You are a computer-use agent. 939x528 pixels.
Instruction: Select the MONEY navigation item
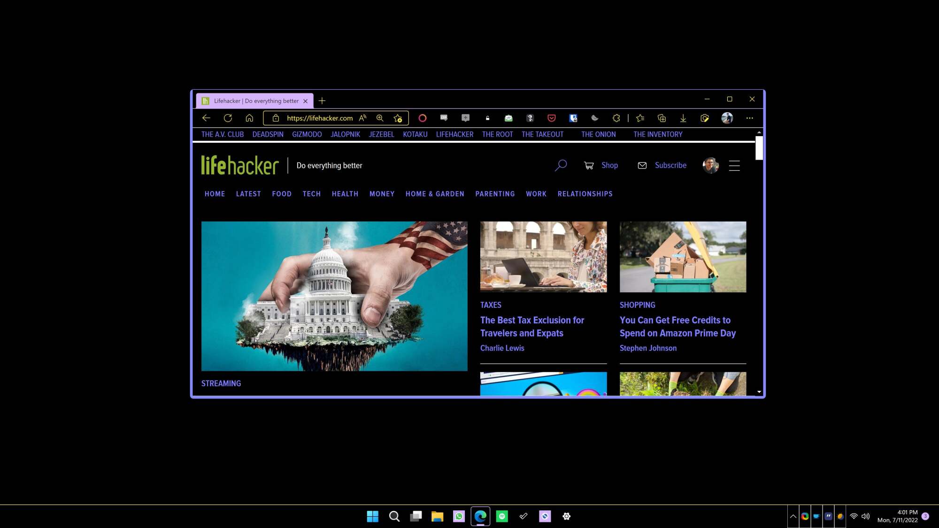click(382, 194)
